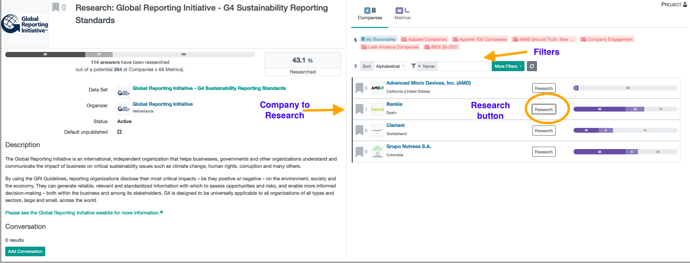Click the Add Conversation button
This screenshot has height=263, width=690.
(x=25, y=251)
